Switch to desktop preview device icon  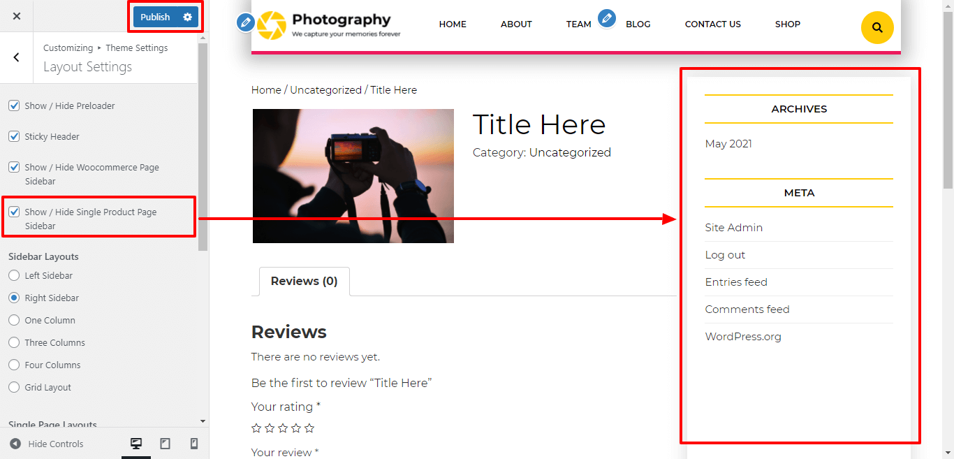[x=136, y=444]
